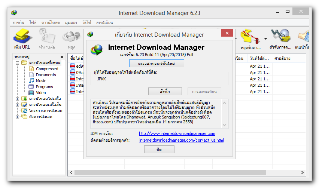319x188 pixels.
Task: Click the warning text scroll-down arrow
Action: [x=224, y=125]
